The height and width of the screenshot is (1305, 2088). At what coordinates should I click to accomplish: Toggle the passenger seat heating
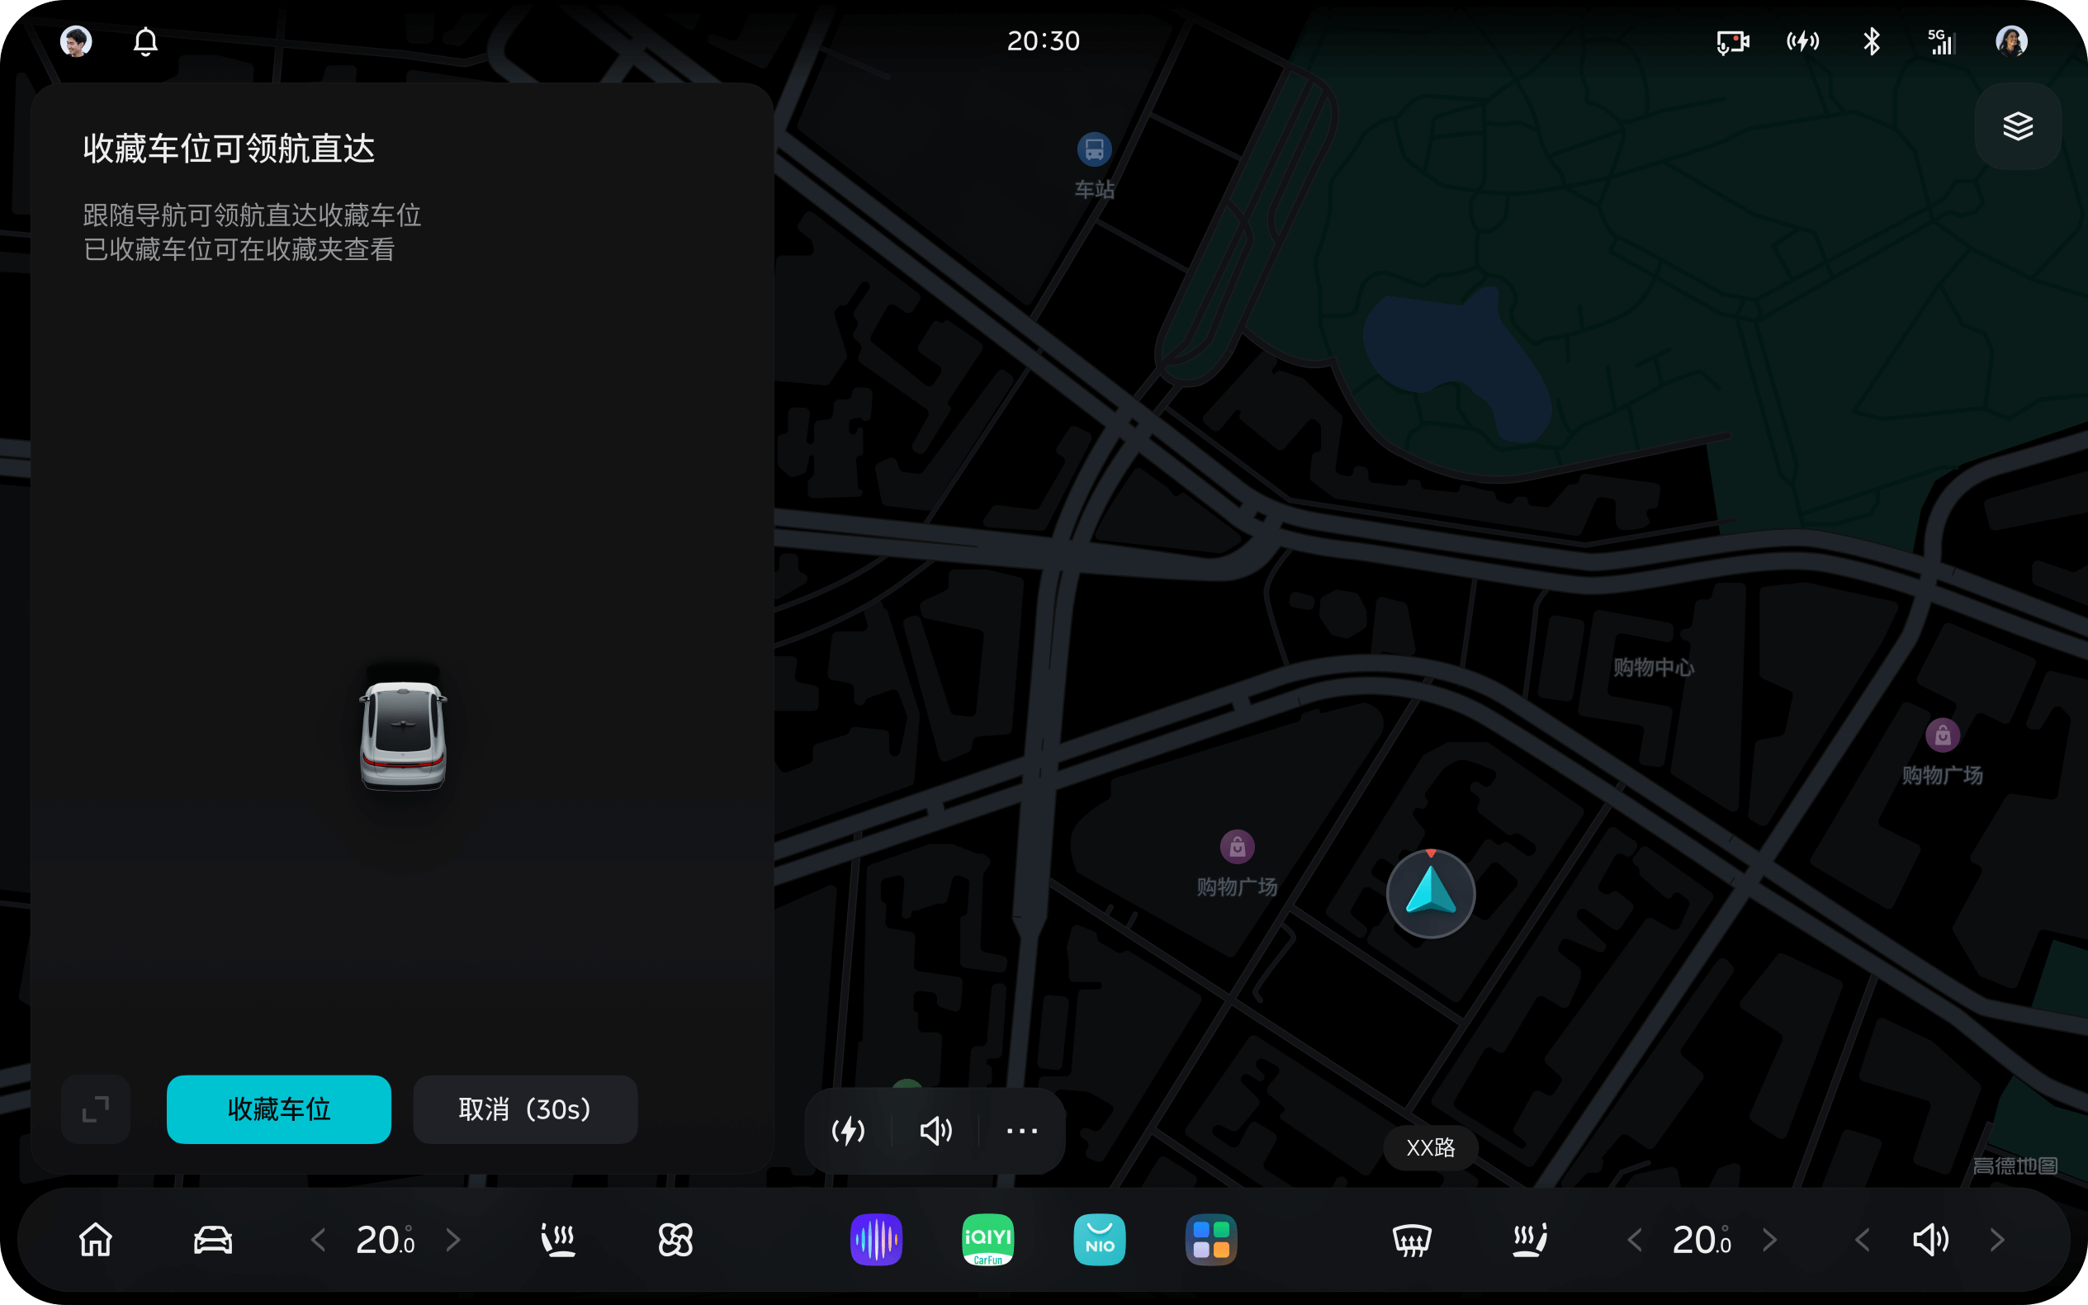tap(1530, 1240)
